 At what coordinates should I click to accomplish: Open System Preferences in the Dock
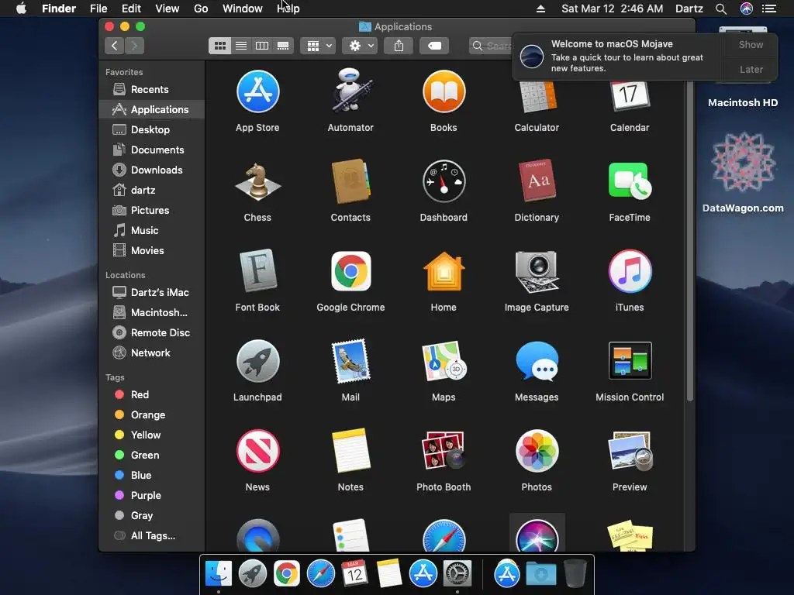tap(457, 574)
